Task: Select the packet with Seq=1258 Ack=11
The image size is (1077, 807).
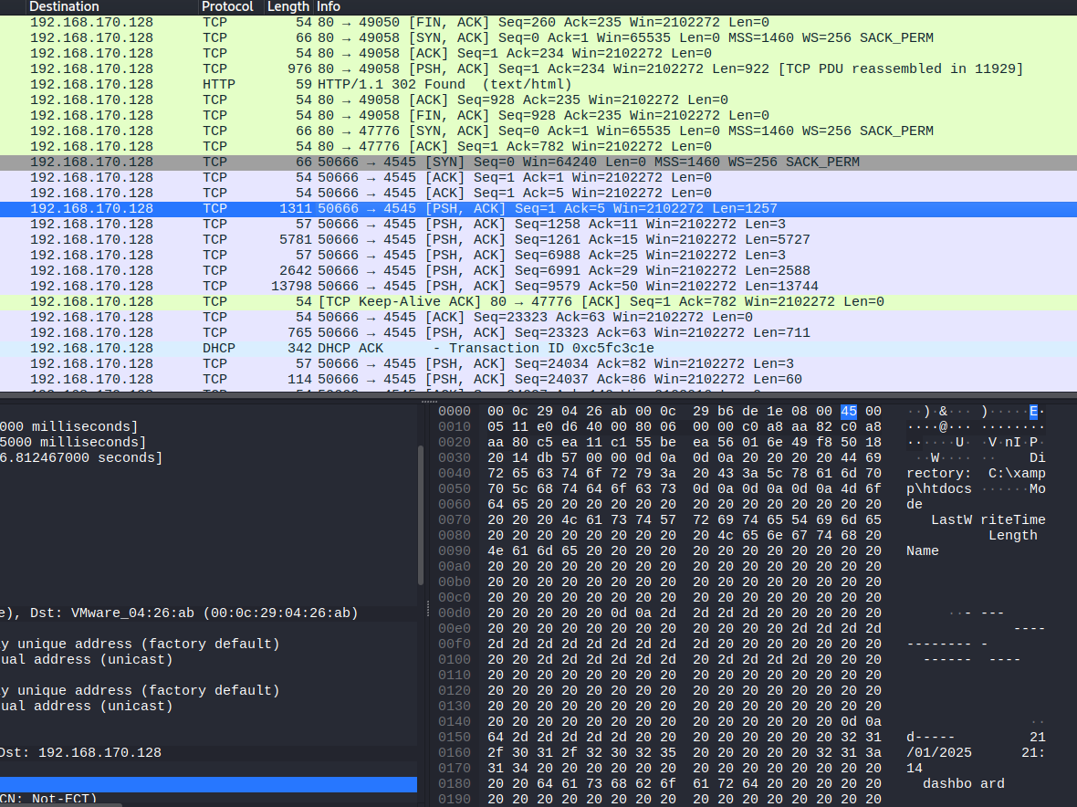Action: tap(538, 224)
